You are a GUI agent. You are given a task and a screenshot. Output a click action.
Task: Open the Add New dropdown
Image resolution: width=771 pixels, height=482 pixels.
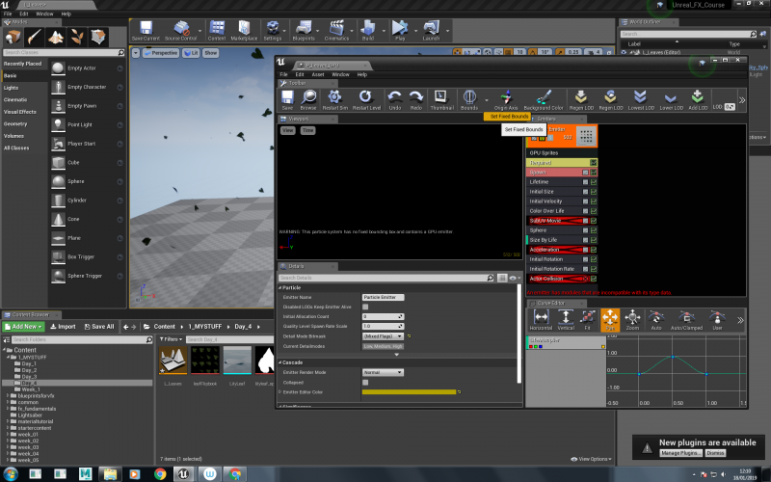point(23,327)
